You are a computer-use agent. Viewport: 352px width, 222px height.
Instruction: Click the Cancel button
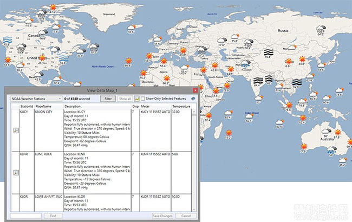(x=186, y=216)
